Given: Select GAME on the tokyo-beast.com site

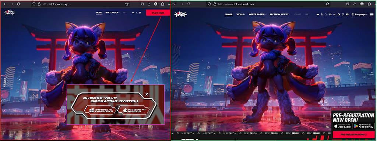Looking at the screenshot, I should (x=297, y=14).
